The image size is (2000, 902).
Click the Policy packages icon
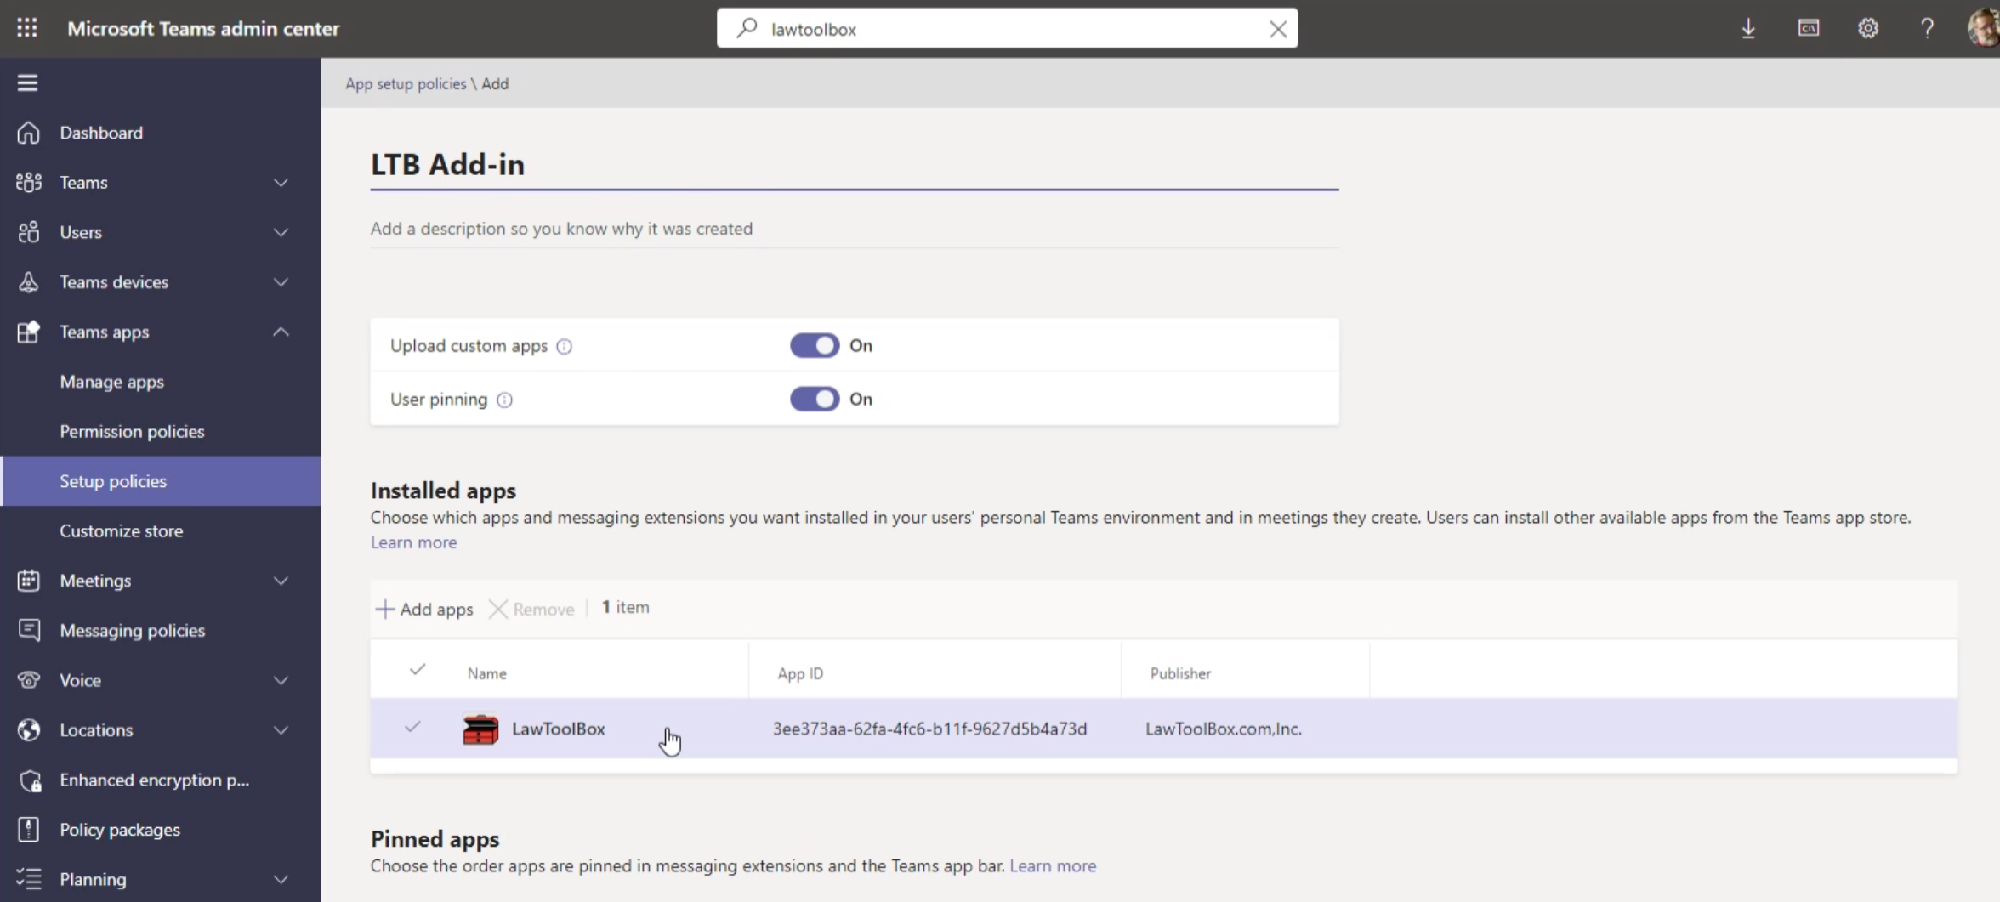coord(28,829)
